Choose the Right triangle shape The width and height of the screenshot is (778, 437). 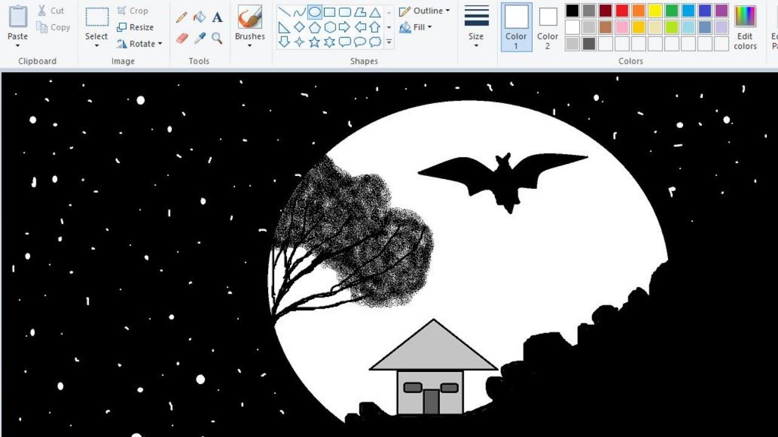pos(284,27)
